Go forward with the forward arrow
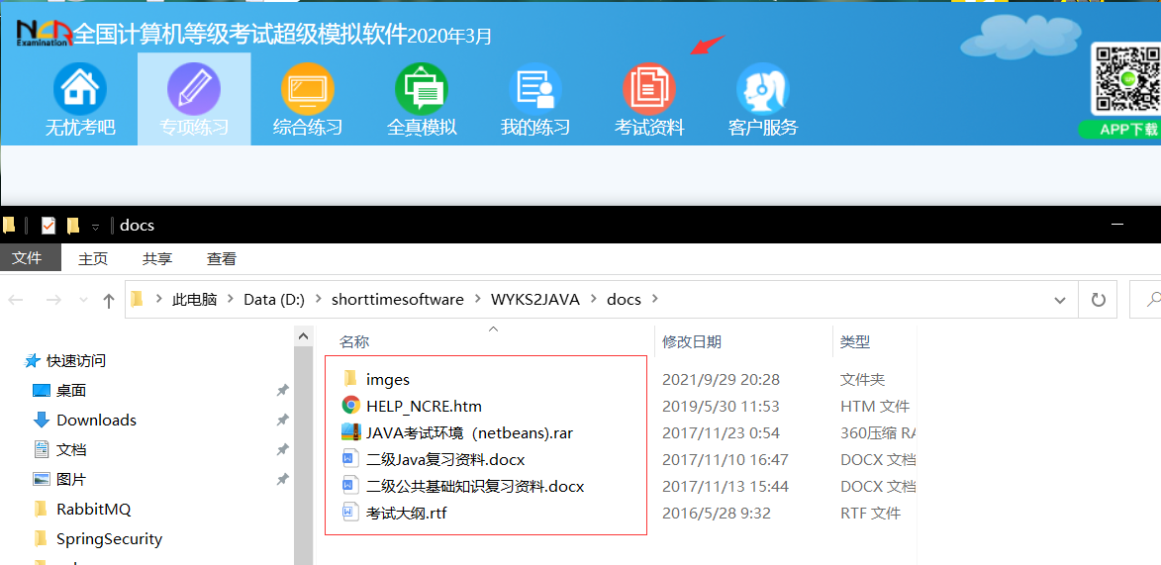This screenshot has width=1161, height=565. click(53, 300)
